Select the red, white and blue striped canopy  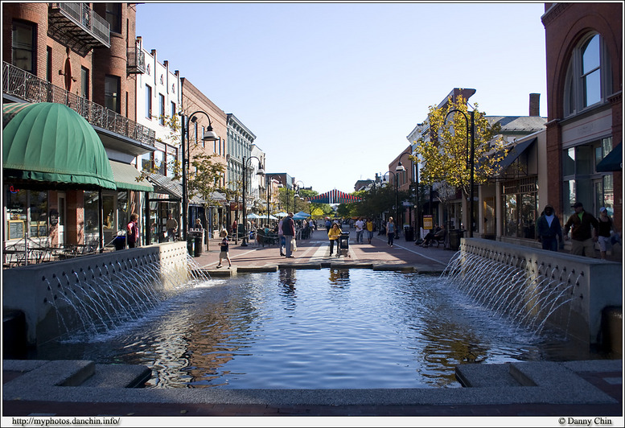pyautogui.click(x=333, y=196)
